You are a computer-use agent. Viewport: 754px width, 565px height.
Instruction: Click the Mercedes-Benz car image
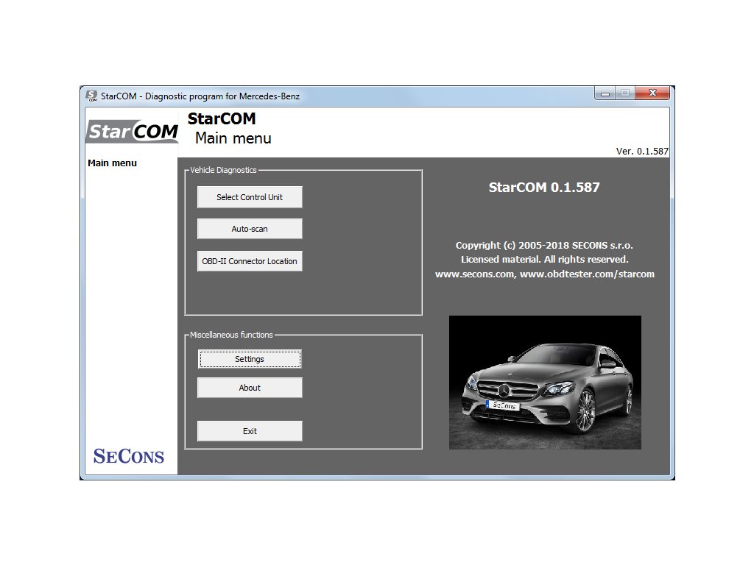click(x=545, y=383)
